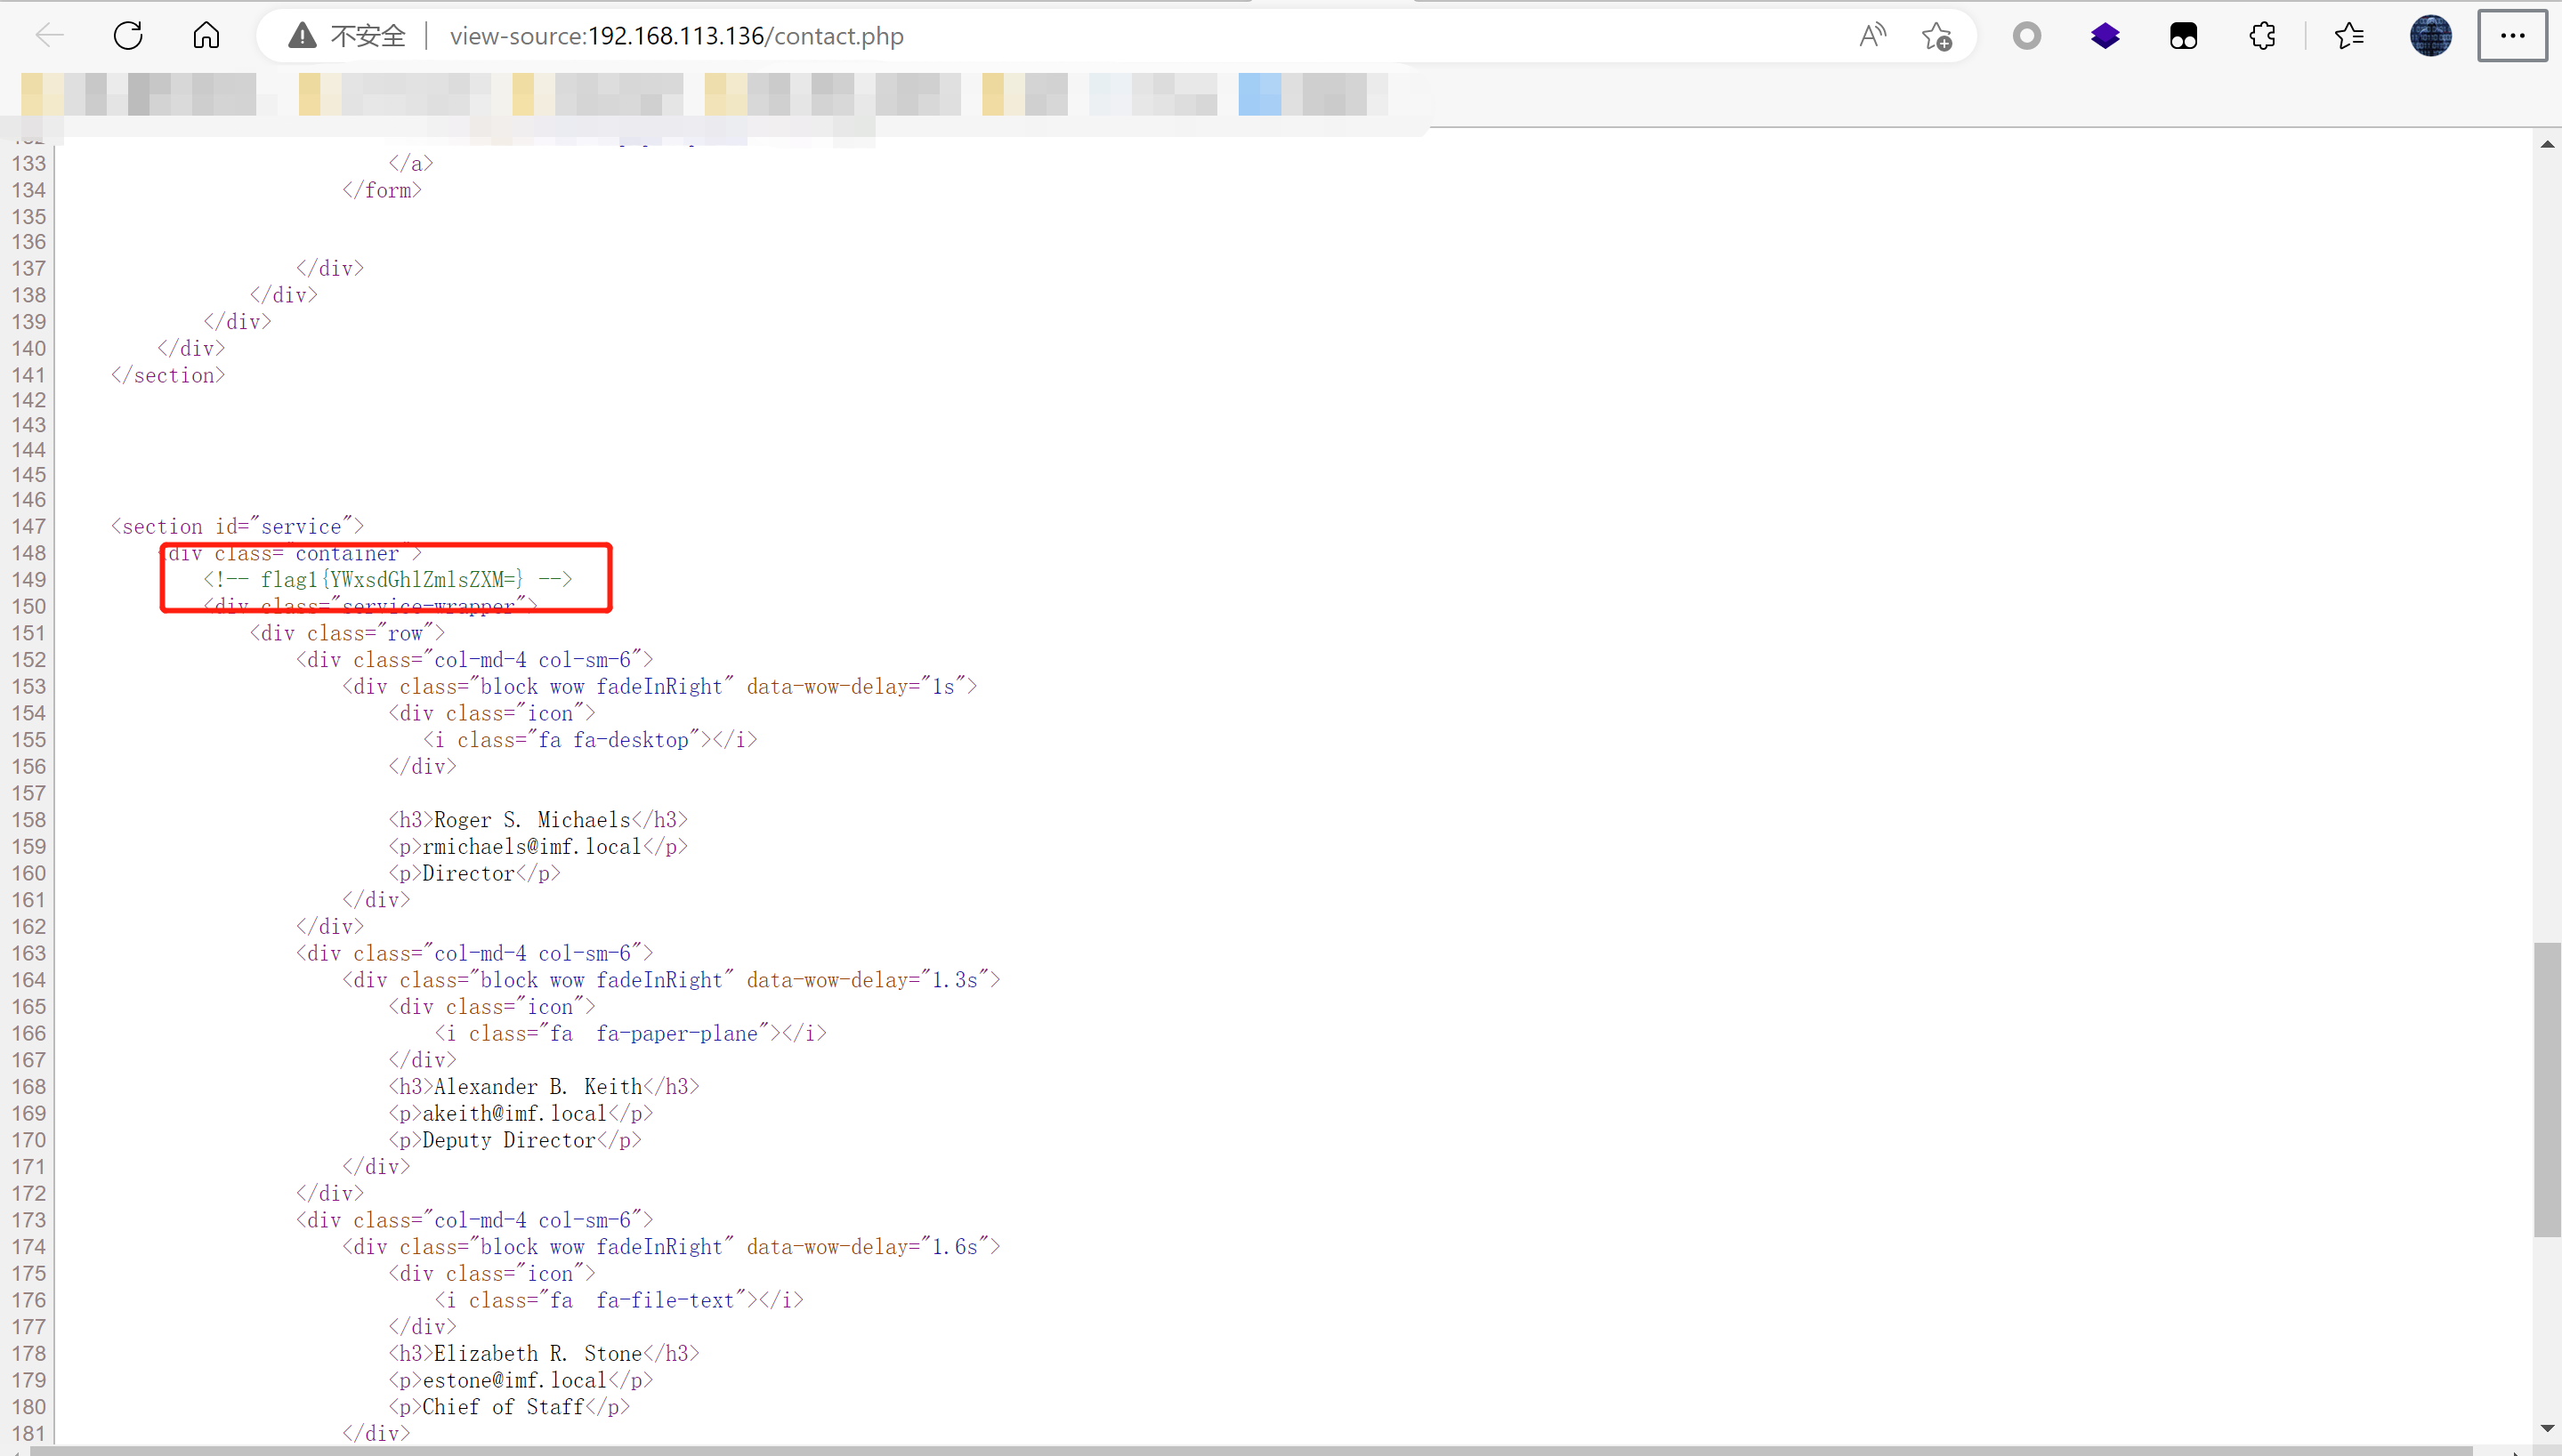Viewport: 2562px width, 1456px height.
Task: Click the blue diamond extension icon
Action: coord(2105,36)
